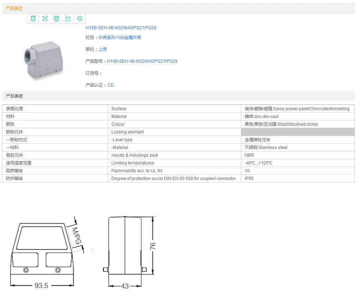
Task: Click the 表面处理 row label in table
Action: 14,109
